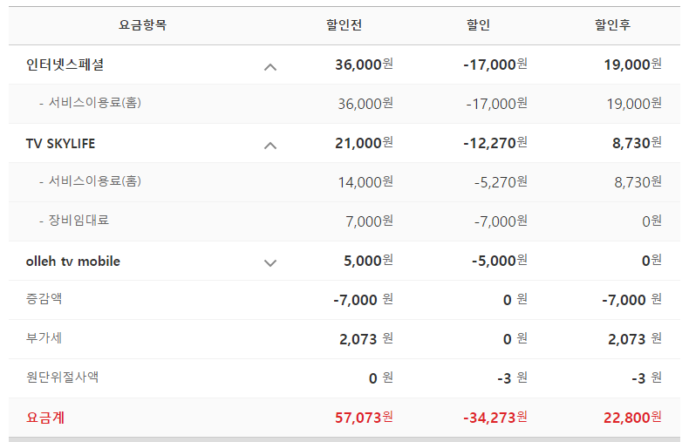
Task: Click the olleh tv mobile label
Action: [73, 261]
